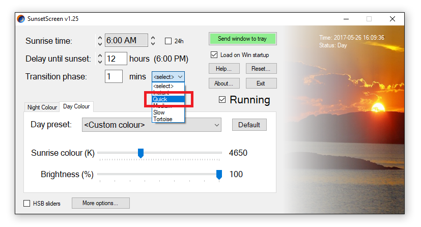
Task: Open More options... dialog
Action: coord(100,203)
